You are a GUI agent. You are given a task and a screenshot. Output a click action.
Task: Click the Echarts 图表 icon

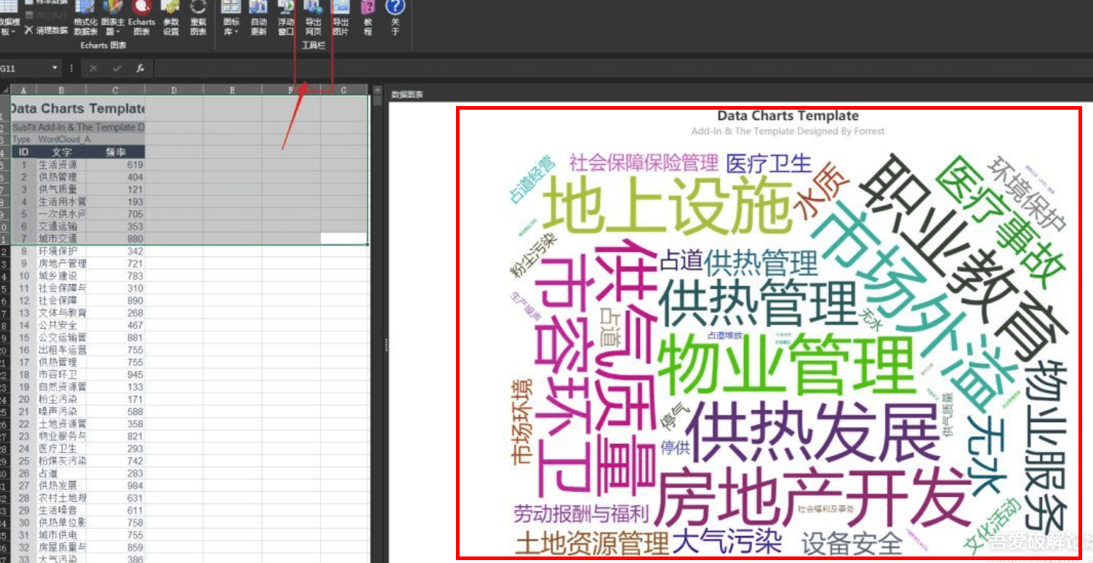(142, 17)
